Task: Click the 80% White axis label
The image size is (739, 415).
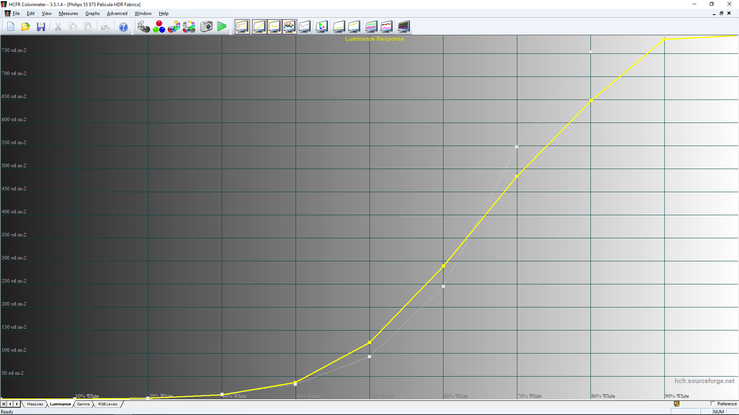Action: [x=603, y=396]
